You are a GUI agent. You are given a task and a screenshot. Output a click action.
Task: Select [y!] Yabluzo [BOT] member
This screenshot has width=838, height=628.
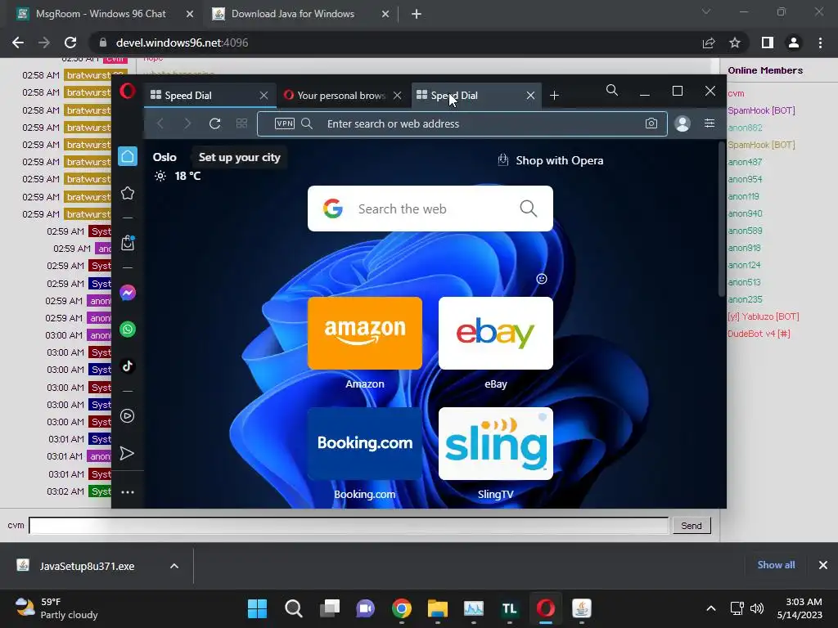[x=764, y=316]
